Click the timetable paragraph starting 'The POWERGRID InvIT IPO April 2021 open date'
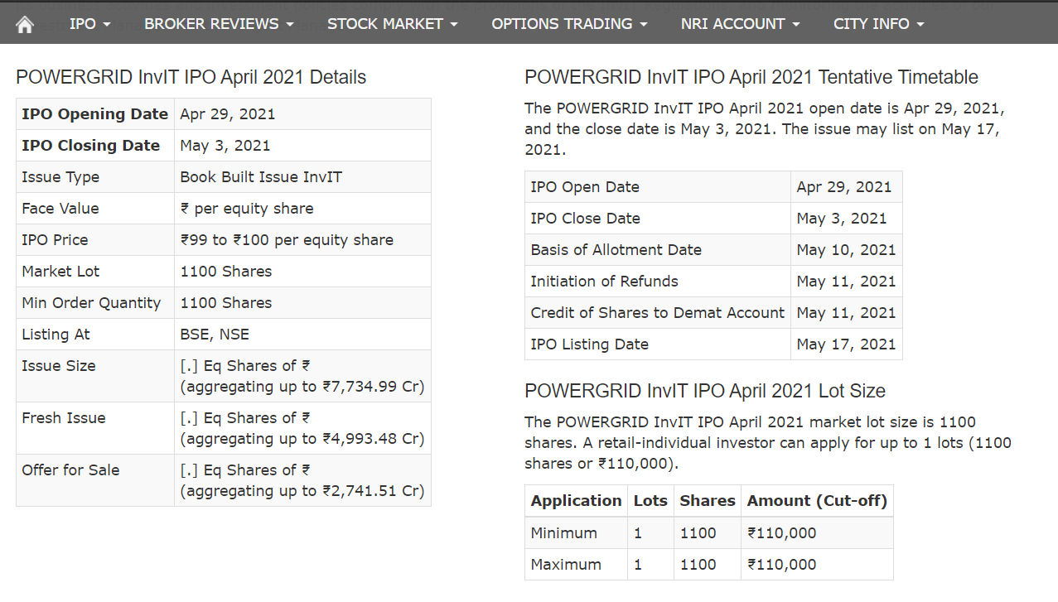Viewport: 1058px width, 602px height. (766, 130)
